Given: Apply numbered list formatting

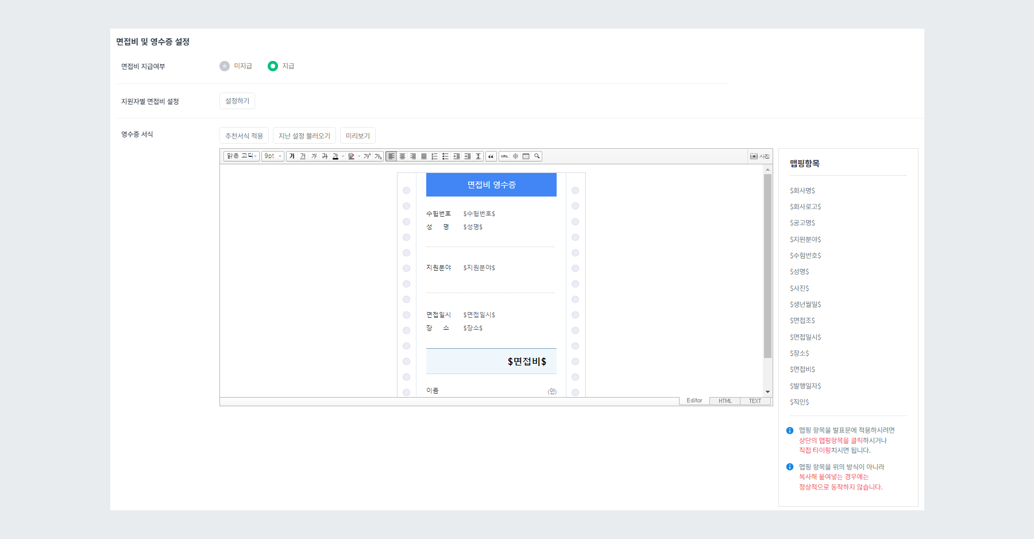Looking at the screenshot, I should click(434, 156).
